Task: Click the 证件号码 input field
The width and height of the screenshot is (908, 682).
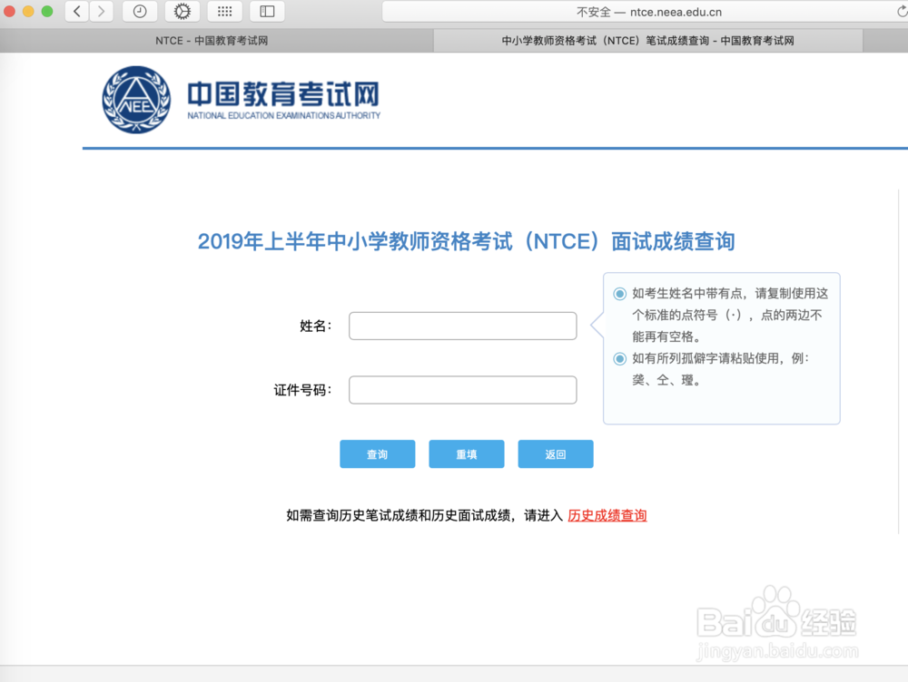Action: [463, 390]
